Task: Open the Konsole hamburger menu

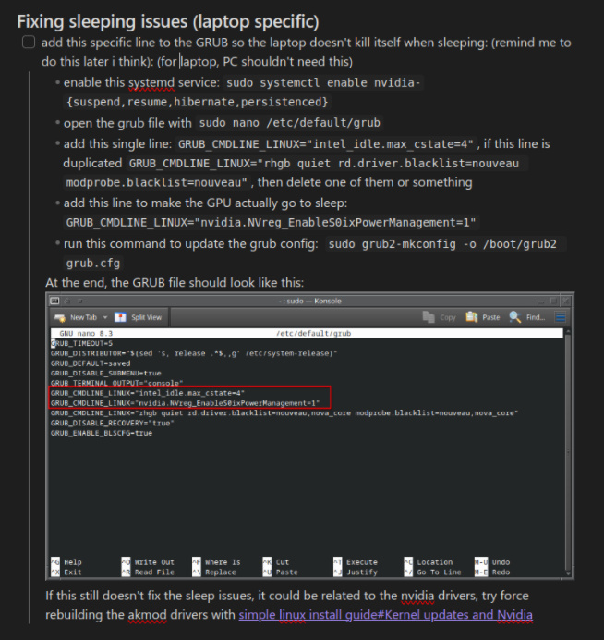Action: pyautogui.click(x=560, y=317)
